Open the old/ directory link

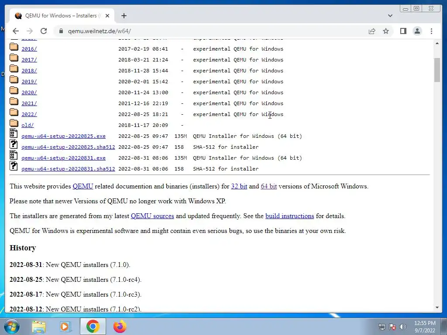point(28,125)
